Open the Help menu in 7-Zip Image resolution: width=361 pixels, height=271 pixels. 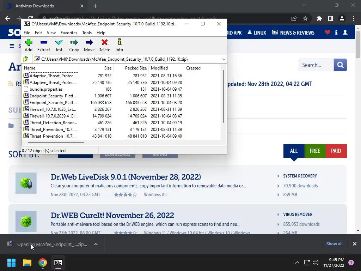[x=101, y=33]
